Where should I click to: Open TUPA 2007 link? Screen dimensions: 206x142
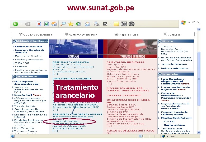pyautogui.click(x=22, y=63)
